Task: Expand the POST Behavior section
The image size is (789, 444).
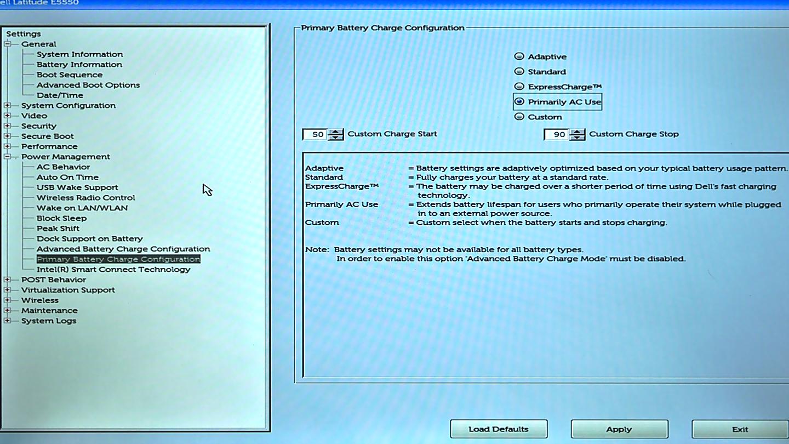Action: (x=7, y=280)
